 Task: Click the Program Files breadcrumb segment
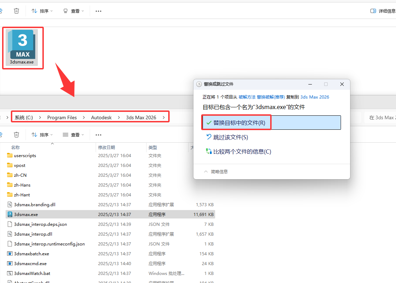tap(62, 117)
